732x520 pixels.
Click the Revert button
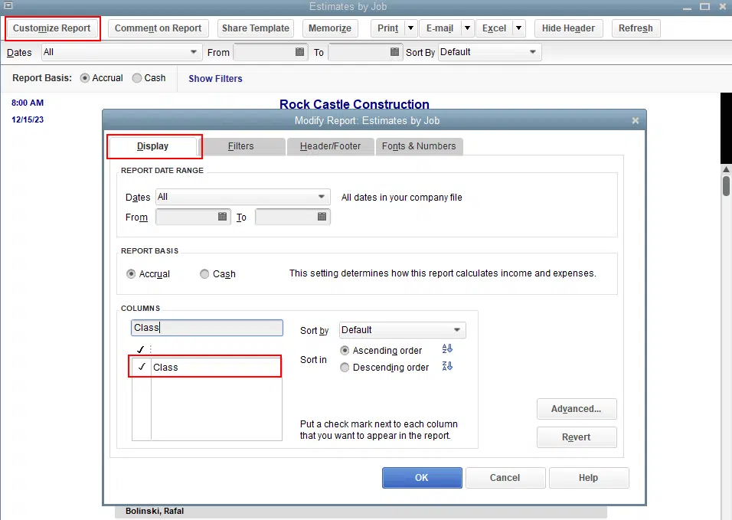click(577, 437)
